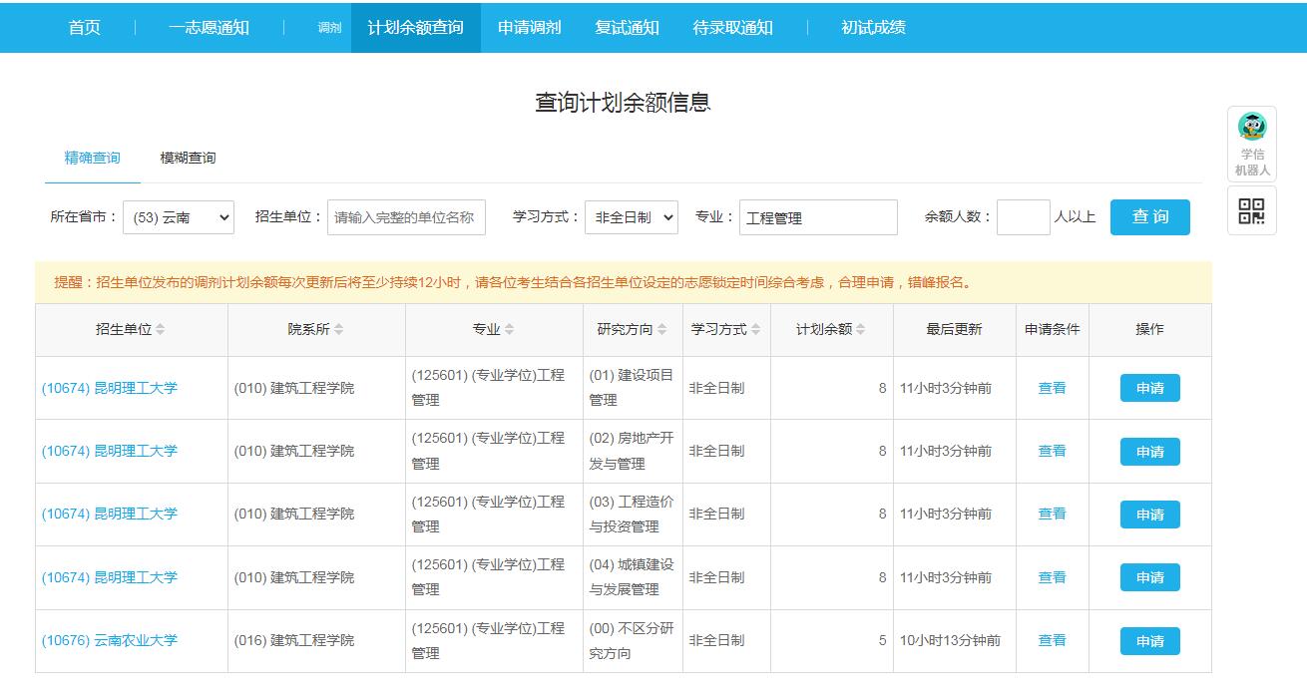Apply to 云南农业大学 工程管理 program
1307x692 pixels.
click(1150, 641)
